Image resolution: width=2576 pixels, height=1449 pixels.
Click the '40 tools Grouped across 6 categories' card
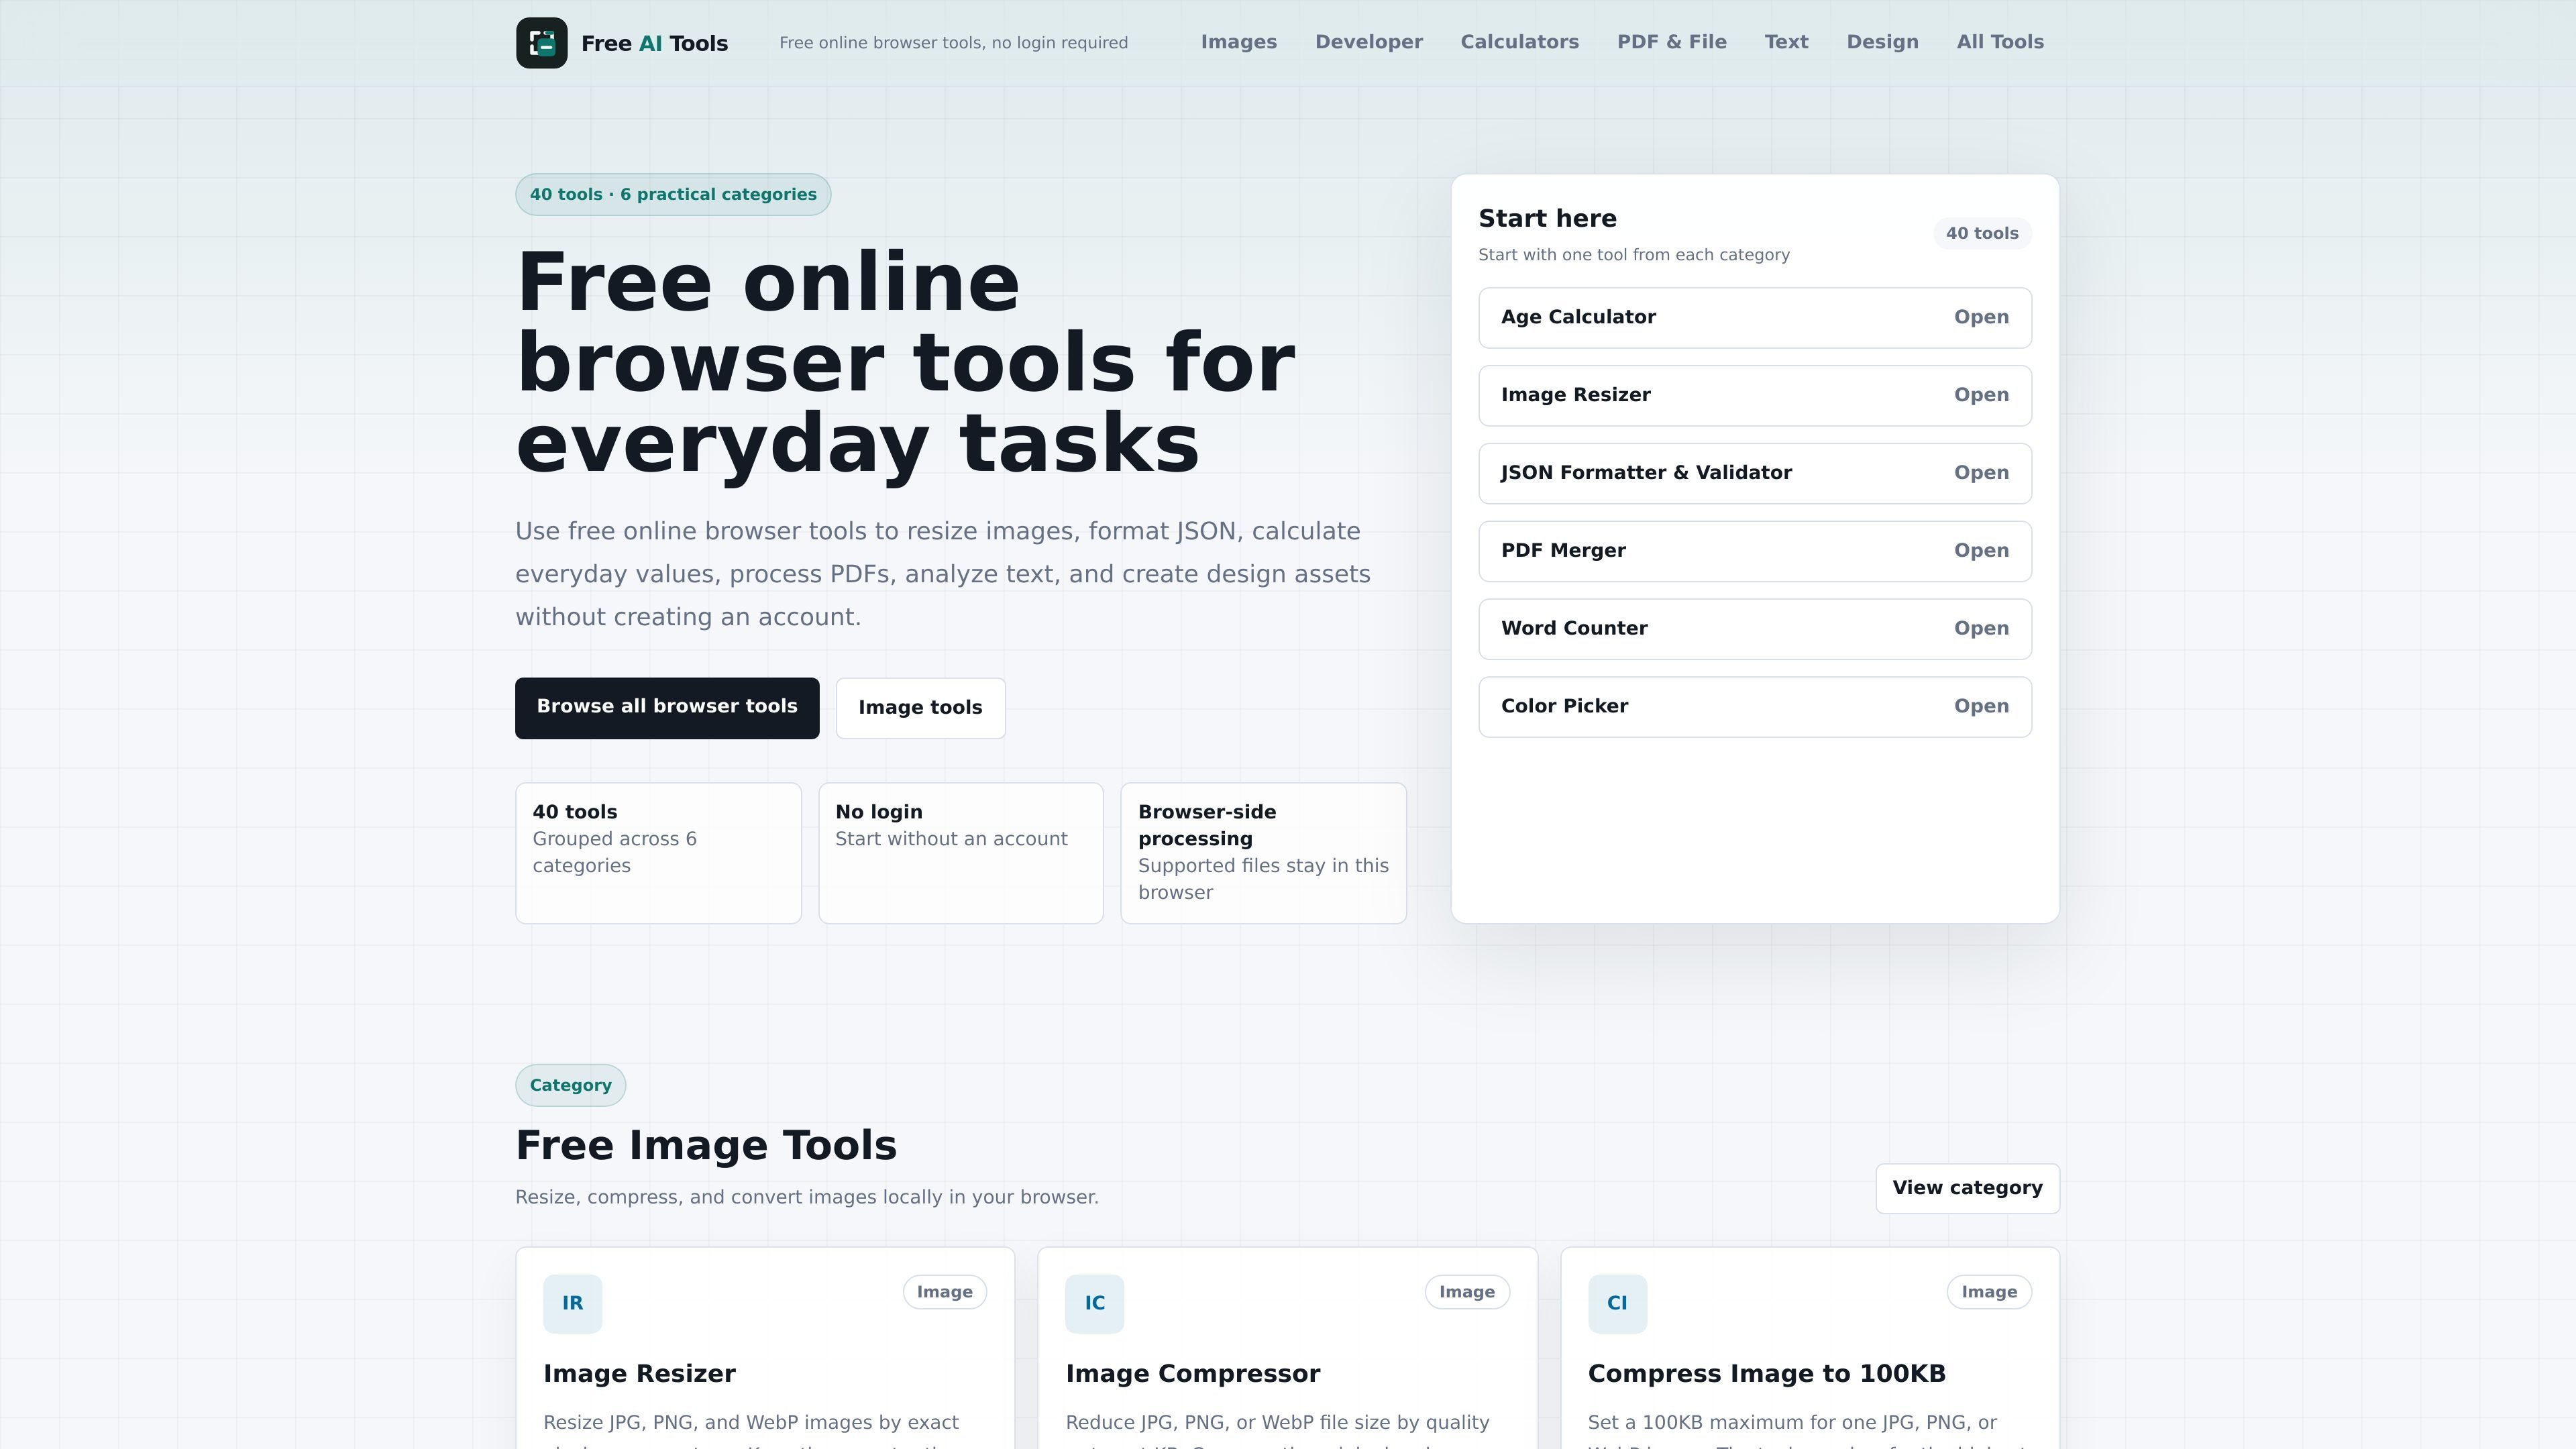pos(658,853)
